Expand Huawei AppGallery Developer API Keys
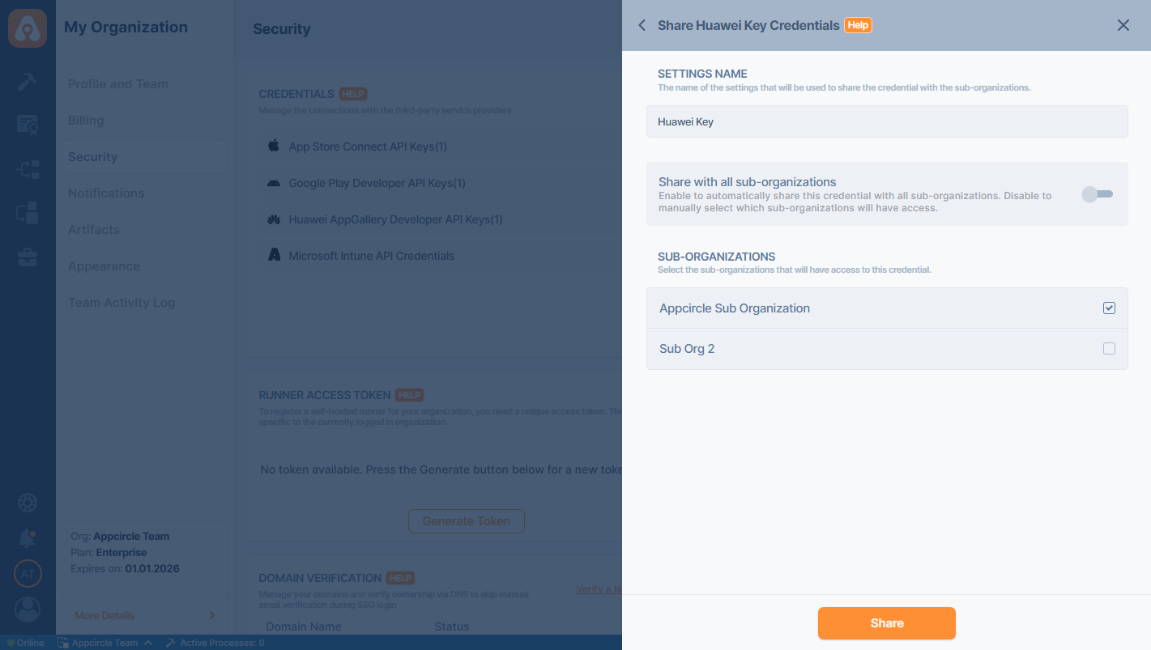1151x650 pixels. (x=395, y=219)
